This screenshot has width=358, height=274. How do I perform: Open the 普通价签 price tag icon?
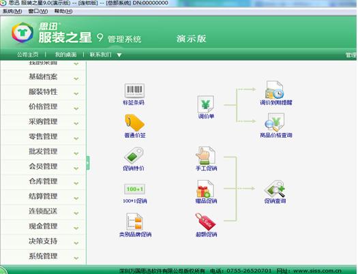tap(134, 123)
